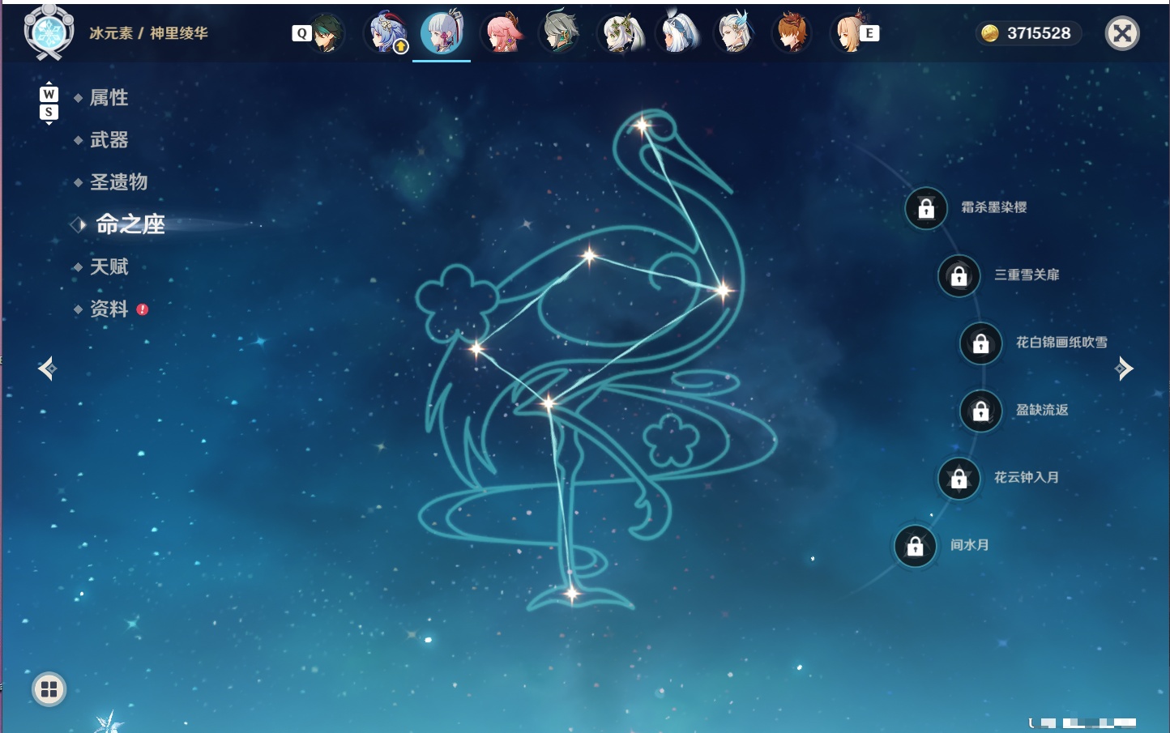Switch to next character with right arrow
Viewport: 1170px width, 733px height.
tap(1124, 369)
